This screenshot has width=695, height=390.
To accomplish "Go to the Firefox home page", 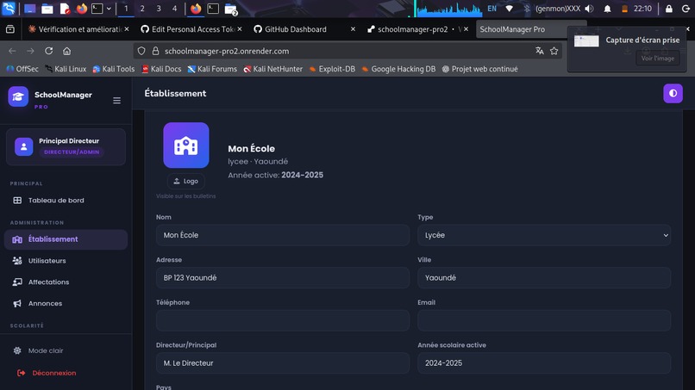I will pyautogui.click(x=67, y=51).
